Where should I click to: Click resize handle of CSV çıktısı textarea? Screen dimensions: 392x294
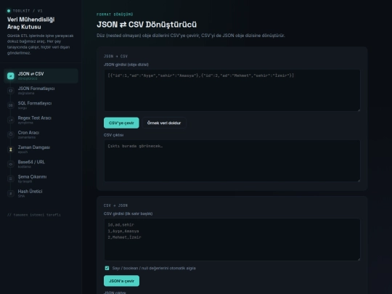[359, 180]
